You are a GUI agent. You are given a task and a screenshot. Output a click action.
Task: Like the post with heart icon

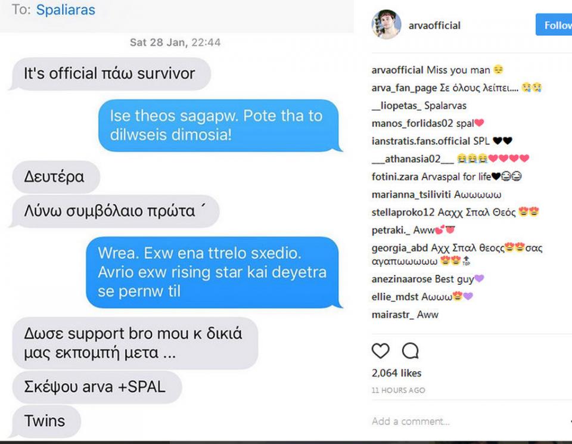click(x=380, y=351)
